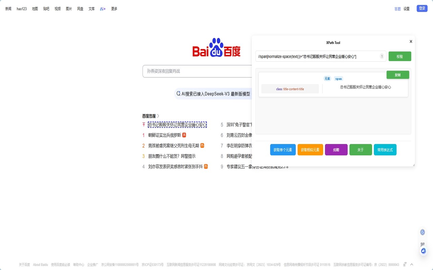Viewport: 433px width, 270px height.
Task: Open hot search item 7 李在明穿防弹衣
Action: 239,145
